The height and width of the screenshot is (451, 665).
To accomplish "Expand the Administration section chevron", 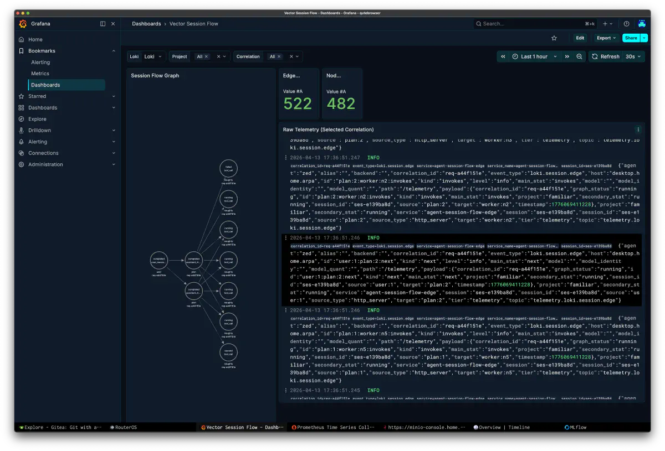I will point(114,164).
